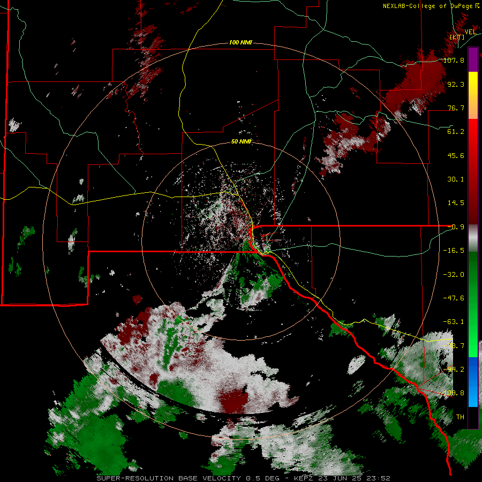Select the 107.8 value on velocity scale

[454, 60]
